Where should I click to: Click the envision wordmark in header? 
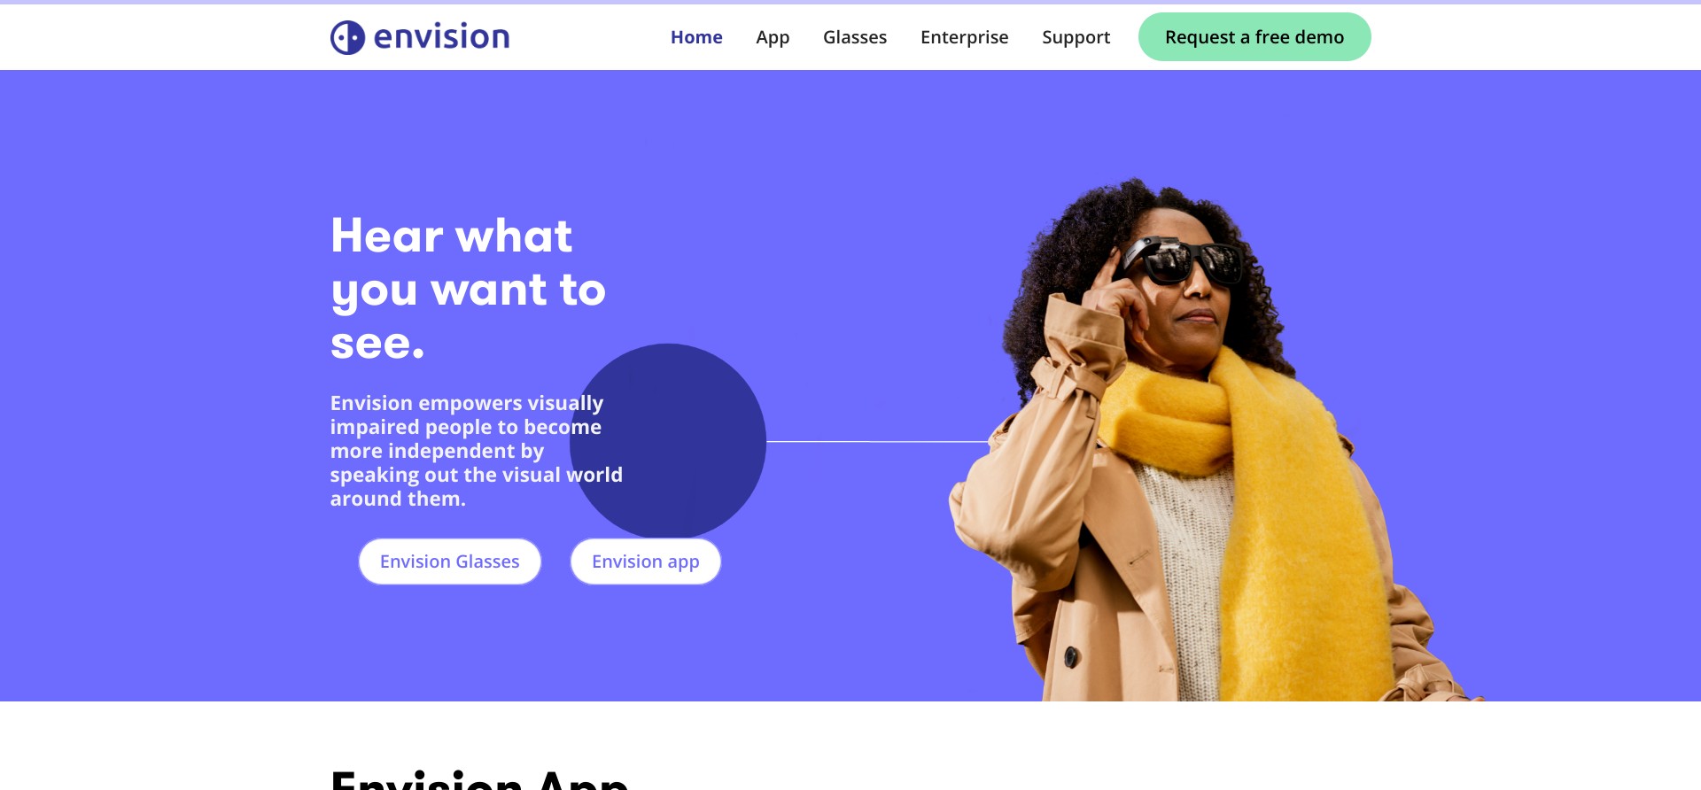tap(442, 37)
